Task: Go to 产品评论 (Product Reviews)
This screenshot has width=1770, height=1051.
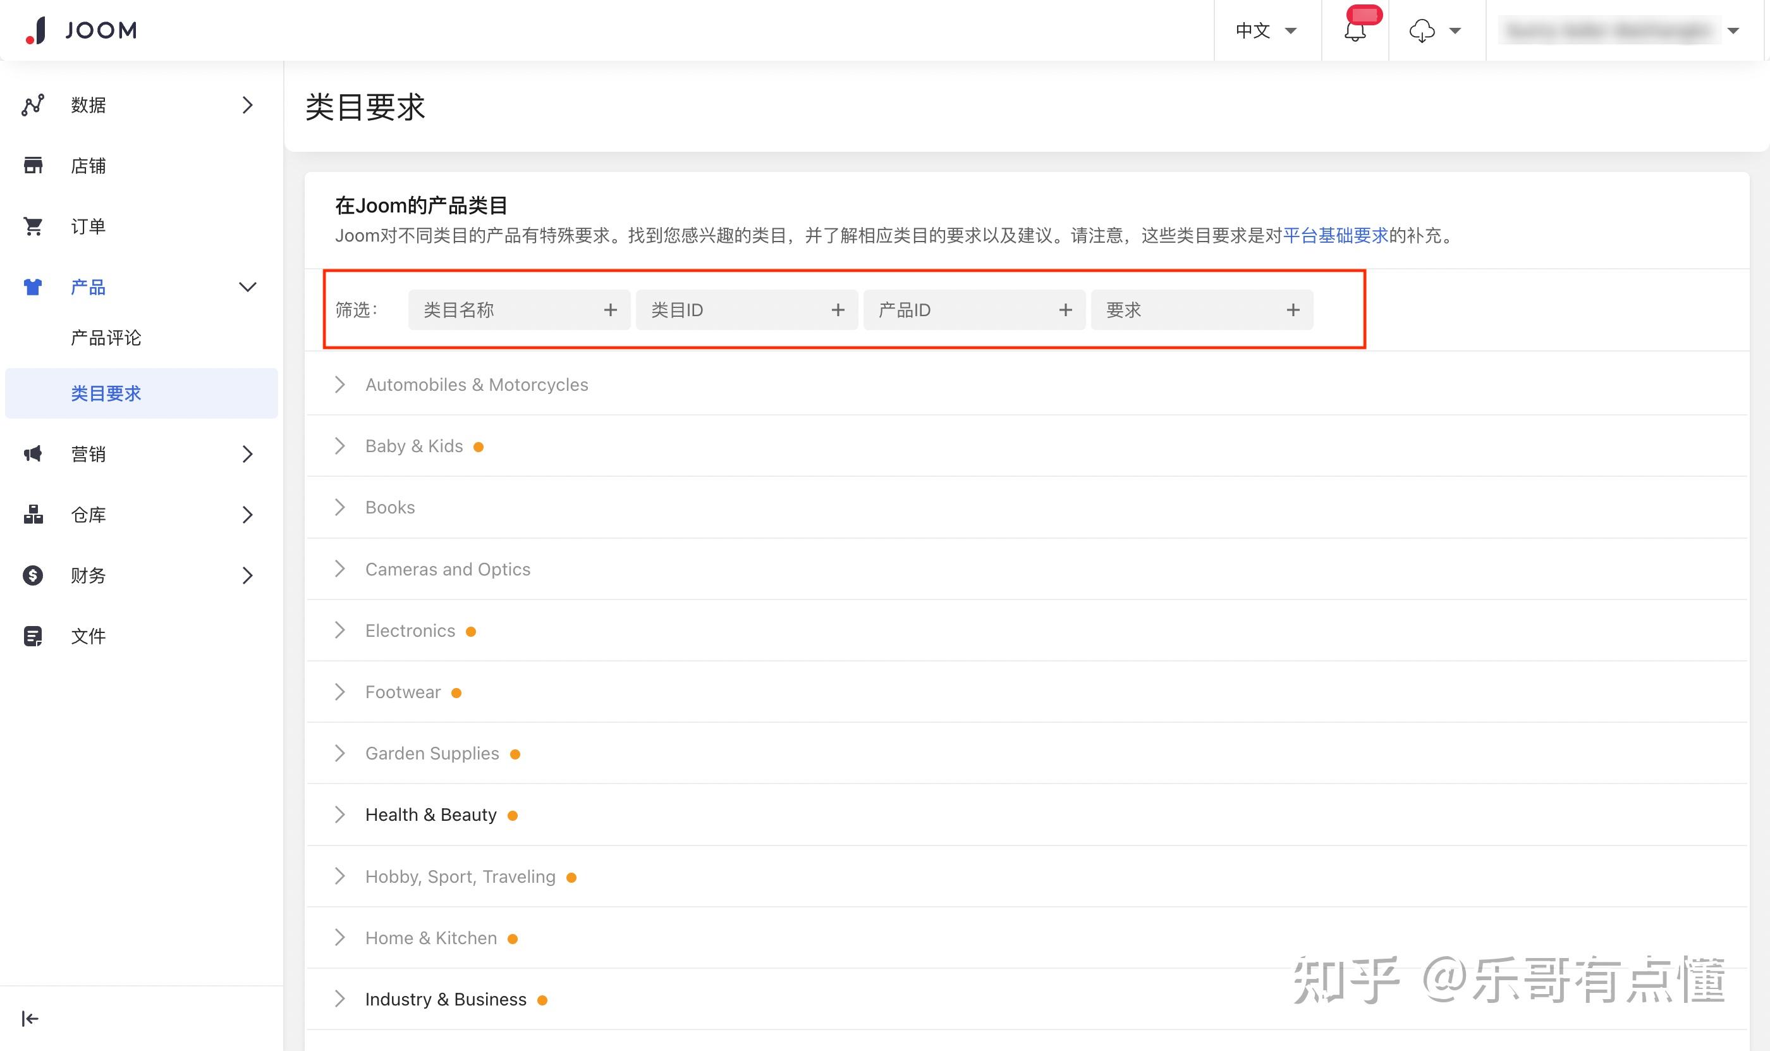Action: point(105,338)
